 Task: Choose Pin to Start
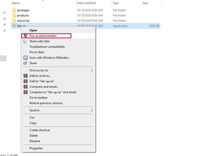pos(37,52)
